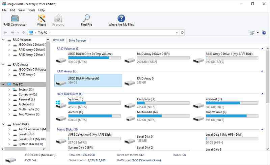Expand the RAID Array 0 tree item
This screenshot has width=270, height=165.
9,75
